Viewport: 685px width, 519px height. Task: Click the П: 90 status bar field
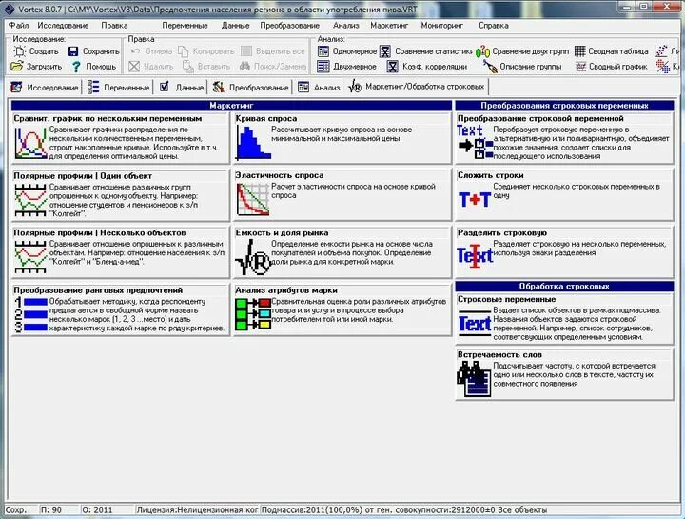point(59,509)
